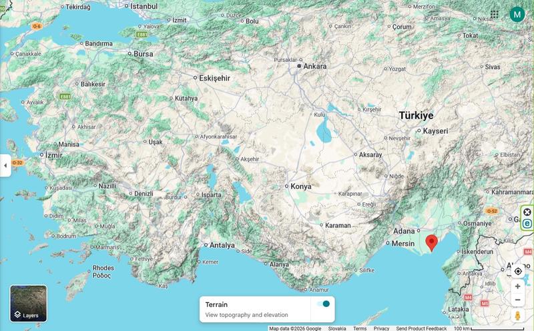Click the Balıkesir city label
Screen dimensions: 534x331
tap(93, 84)
